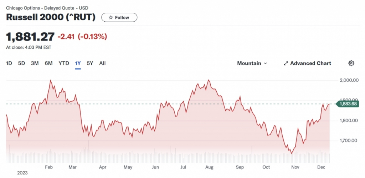The image size is (365, 178).
Task: Click the chart low point near November
Action: [291, 153]
